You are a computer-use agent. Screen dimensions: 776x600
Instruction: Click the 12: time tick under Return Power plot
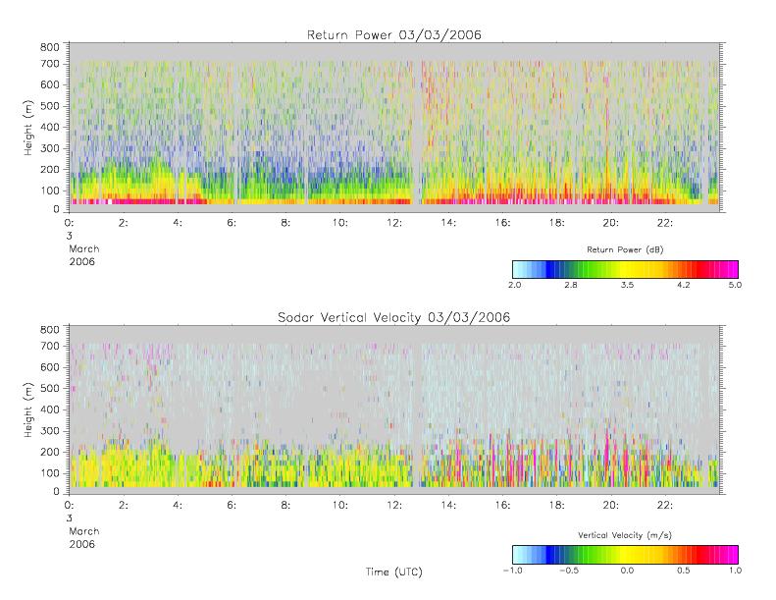coord(394,223)
